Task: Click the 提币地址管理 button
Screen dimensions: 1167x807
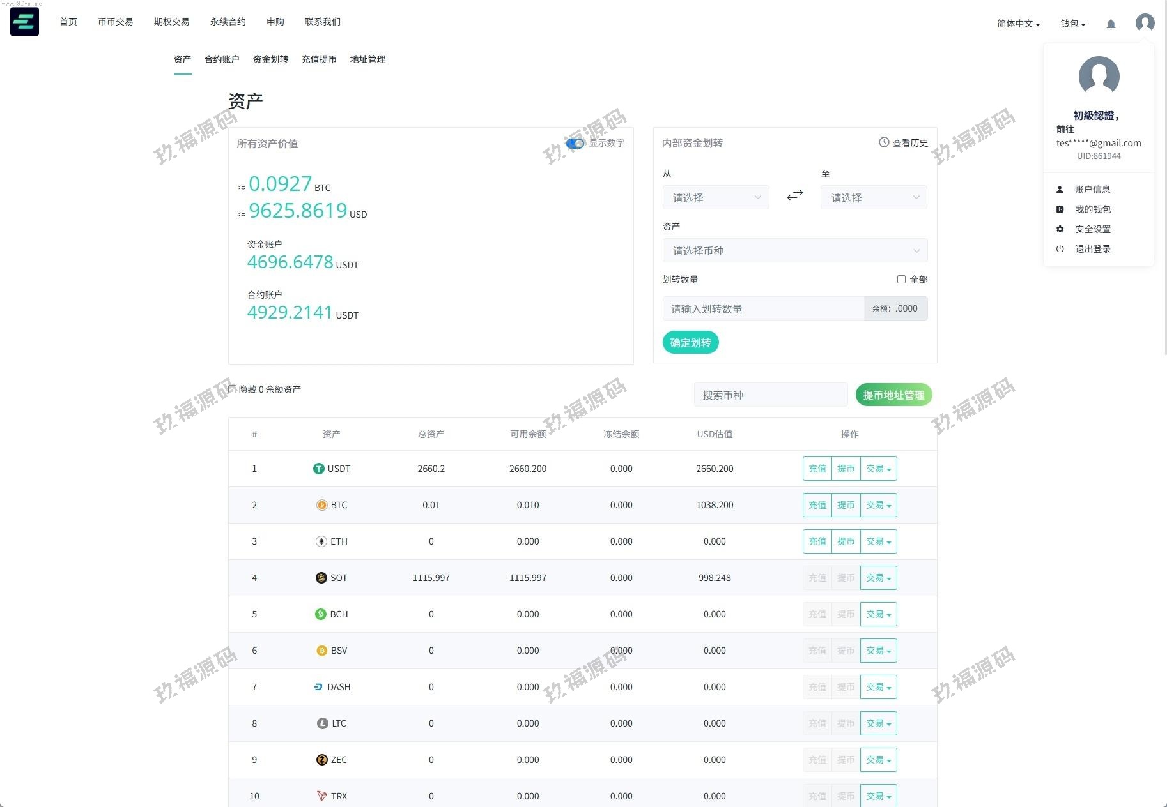Action: point(893,395)
